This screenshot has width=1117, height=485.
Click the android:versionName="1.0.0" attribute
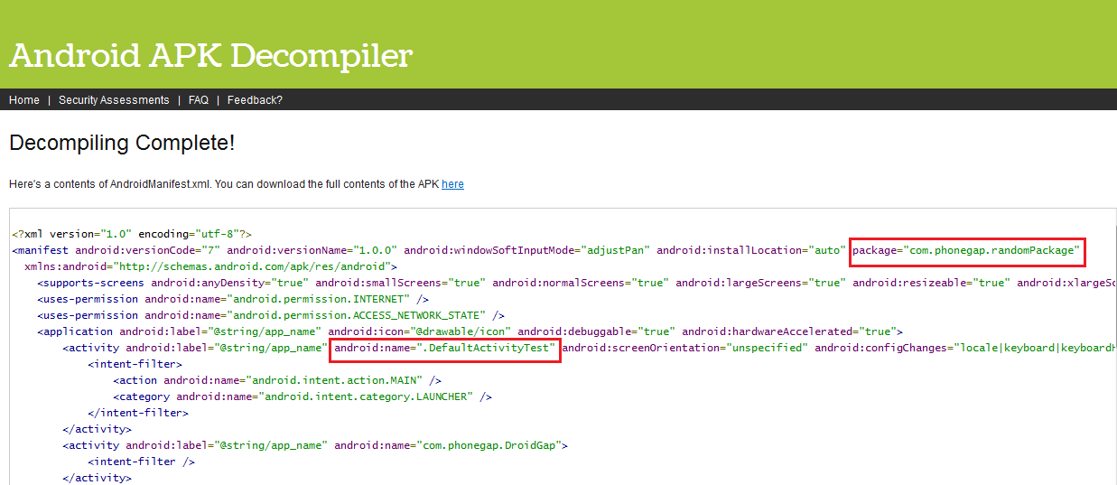[x=312, y=250]
